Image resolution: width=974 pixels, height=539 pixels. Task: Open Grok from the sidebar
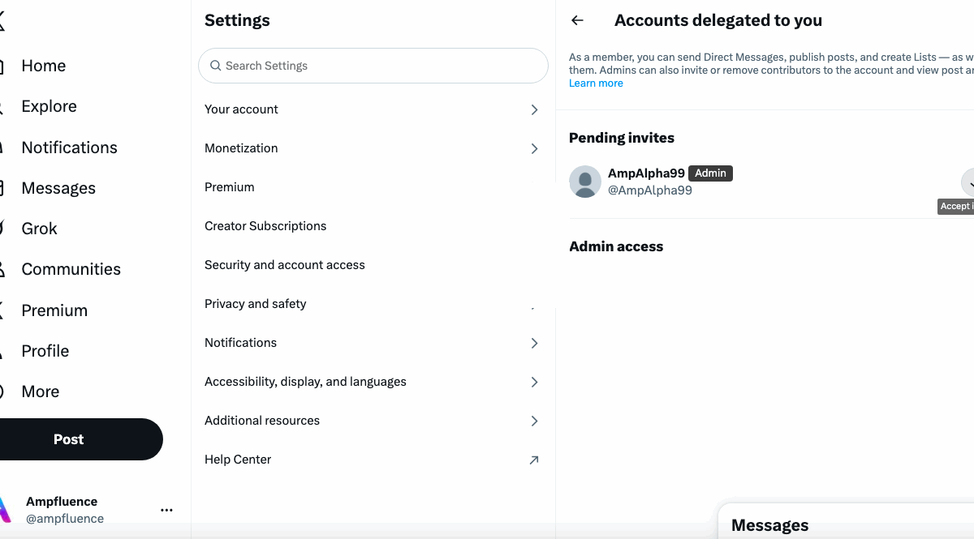coord(39,229)
